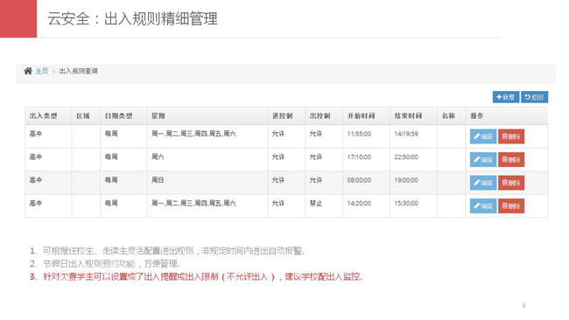Click the slide title 云安全：出入规则精细管理
The width and height of the screenshot is (569, 320).
[x=132, y=18]
